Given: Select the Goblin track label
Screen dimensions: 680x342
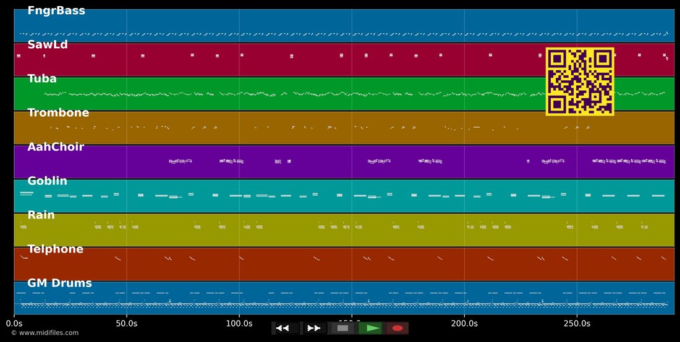Looking at the screenshot, I should [x=47, y=181].
